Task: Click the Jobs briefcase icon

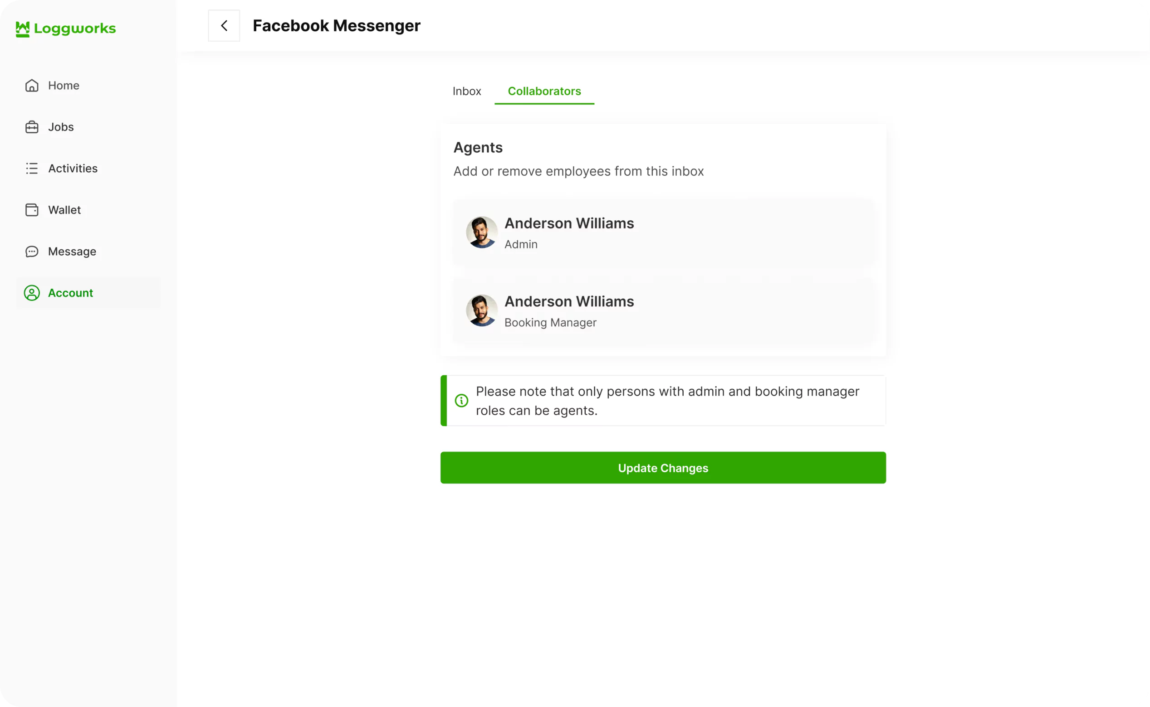Action: [32, 127]
